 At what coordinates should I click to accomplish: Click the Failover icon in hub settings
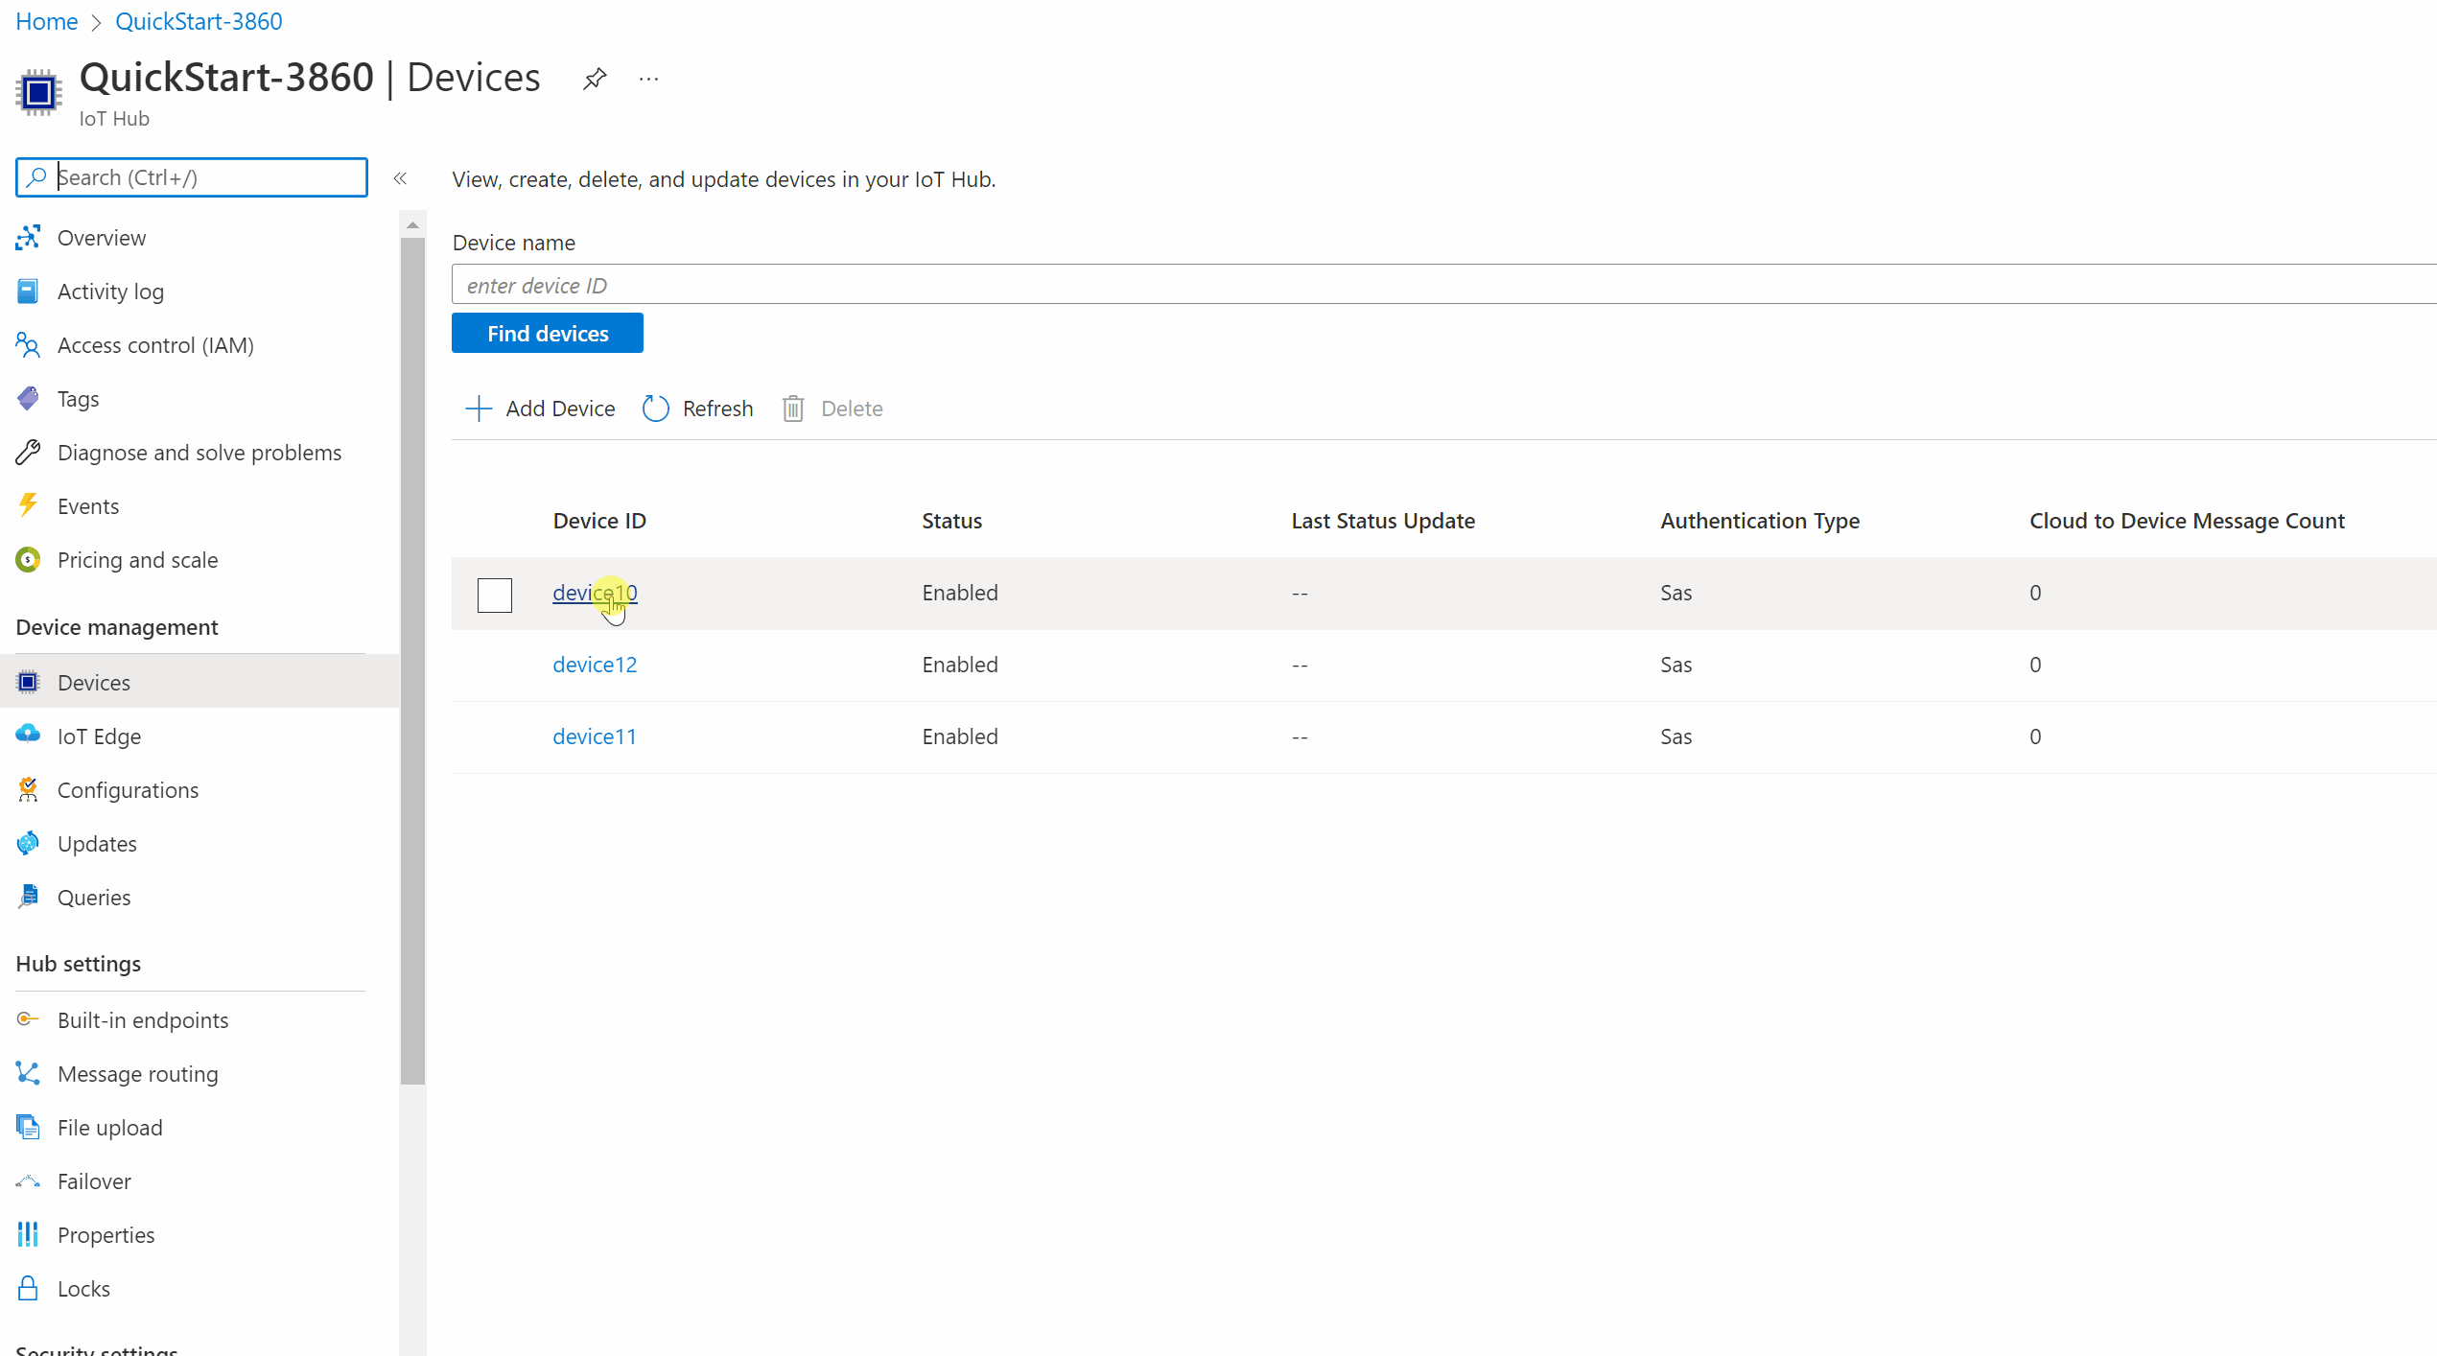click(27, 1181)
